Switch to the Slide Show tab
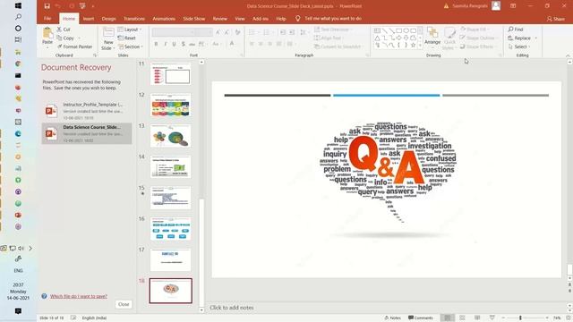Screen dimensions: 573x322 (194, 19)
